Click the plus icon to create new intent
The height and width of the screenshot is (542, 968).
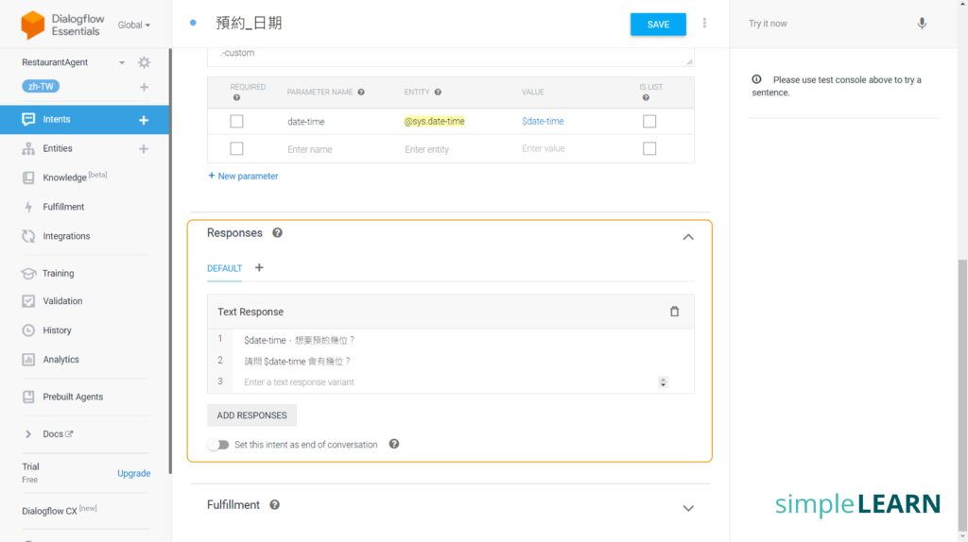144,120
